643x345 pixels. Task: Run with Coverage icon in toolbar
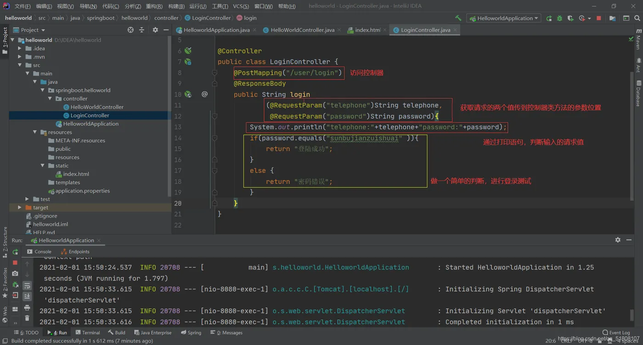coord(570,18)
